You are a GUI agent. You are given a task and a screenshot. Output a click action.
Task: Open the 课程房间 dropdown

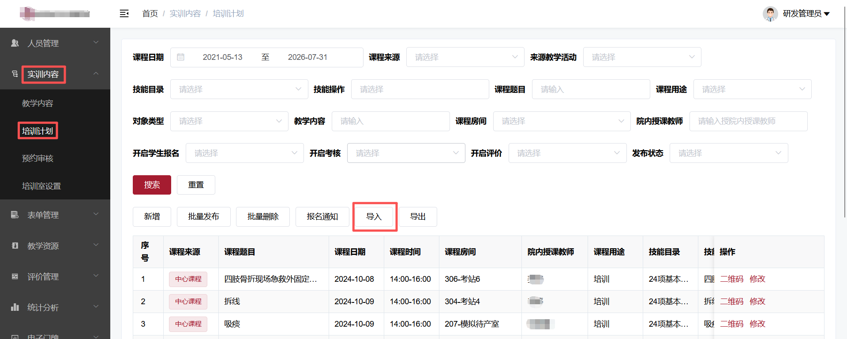pyautogui.click(x=562, y=121)
